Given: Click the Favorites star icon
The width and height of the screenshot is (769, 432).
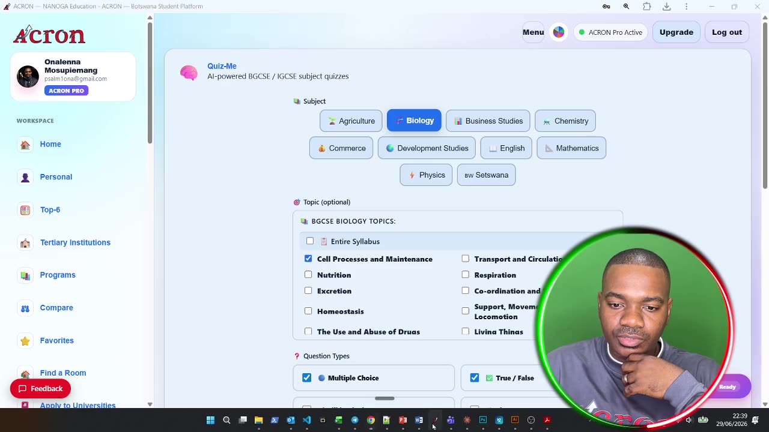Looking at the screenshot, I should click(25, 341).
